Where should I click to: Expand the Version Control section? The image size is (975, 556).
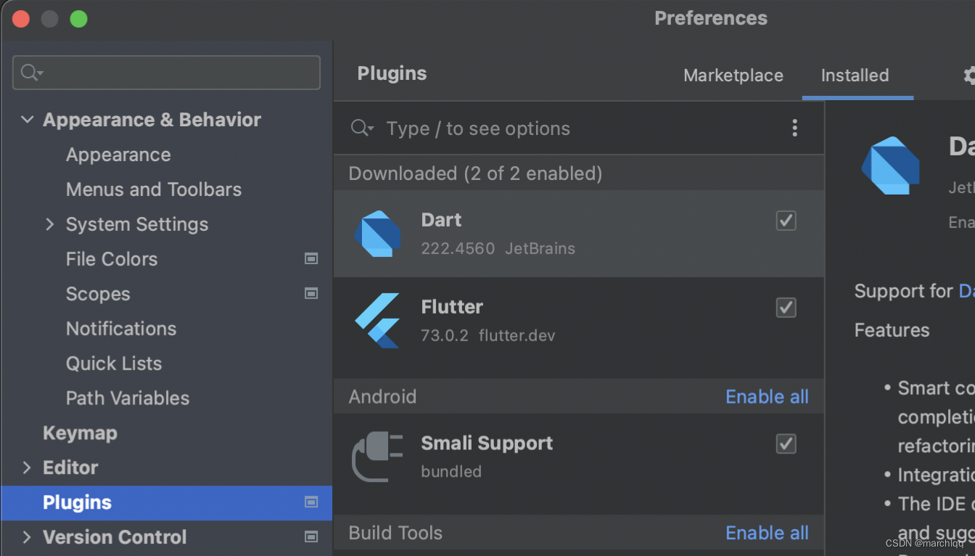pyautogui.click(x=27, y=537)
